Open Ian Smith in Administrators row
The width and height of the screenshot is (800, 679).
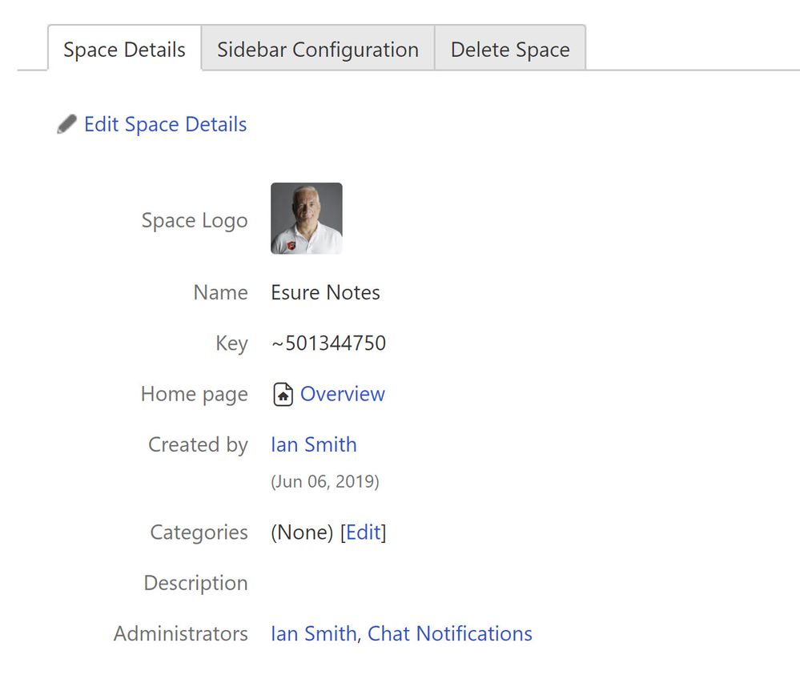(314, 633)
